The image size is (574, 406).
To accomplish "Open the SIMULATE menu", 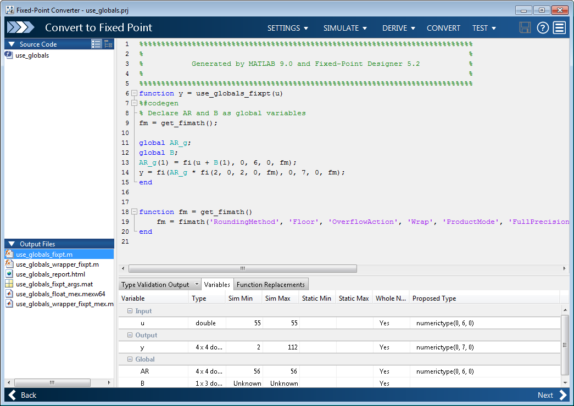I will click(x=345, y=28).
